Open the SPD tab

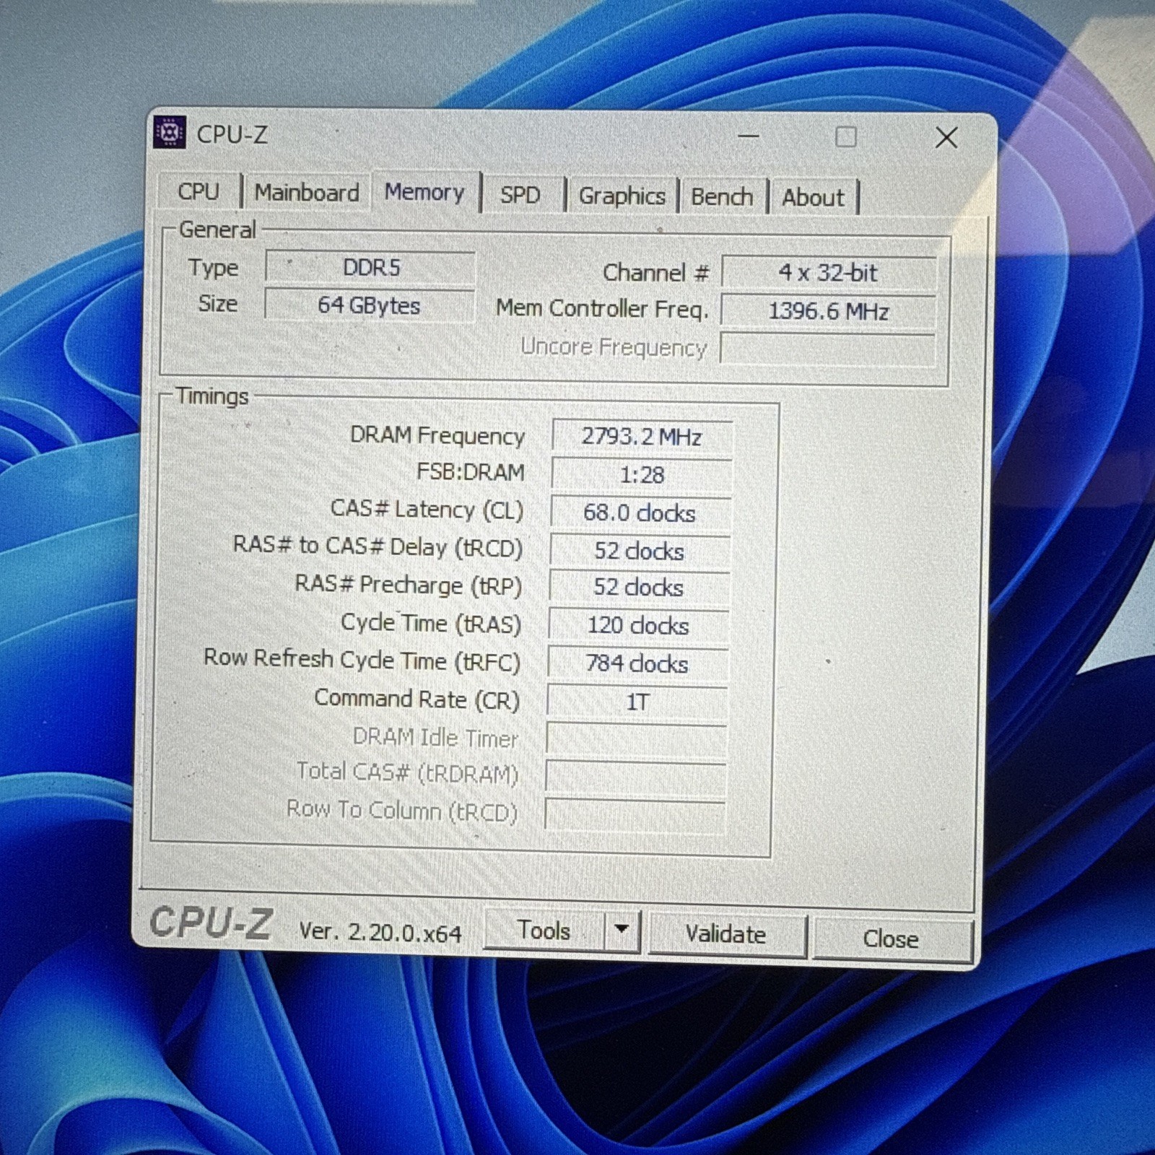pos(520,195)
